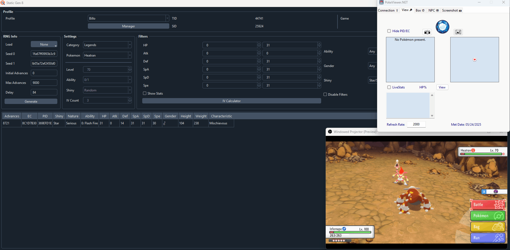Click the Initial Advances field
The image size is (510, 250).
[44, 73]
